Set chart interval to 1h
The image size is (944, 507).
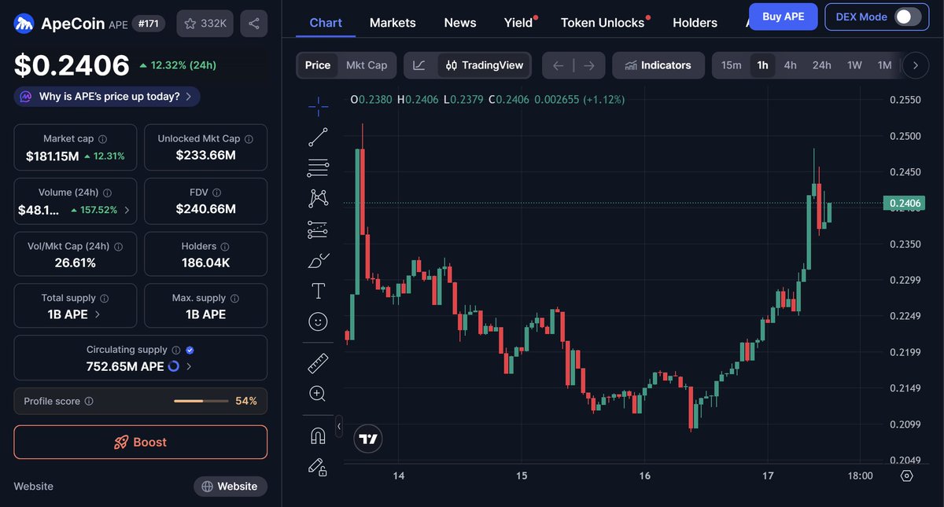[762, 65]
